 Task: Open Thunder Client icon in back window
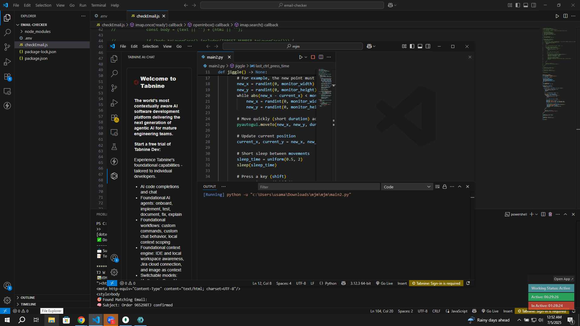(7, 106)
